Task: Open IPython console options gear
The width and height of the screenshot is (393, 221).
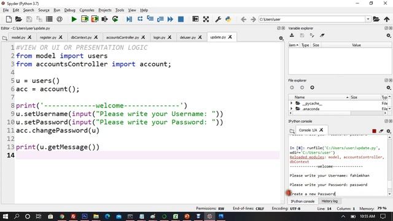Action: click(x=389, y=131)
